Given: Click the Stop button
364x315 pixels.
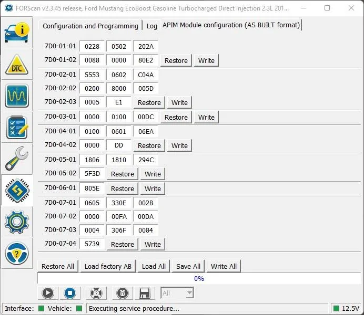Looking at the screenshot, I should pyautogui.click(x=70, y=293).
